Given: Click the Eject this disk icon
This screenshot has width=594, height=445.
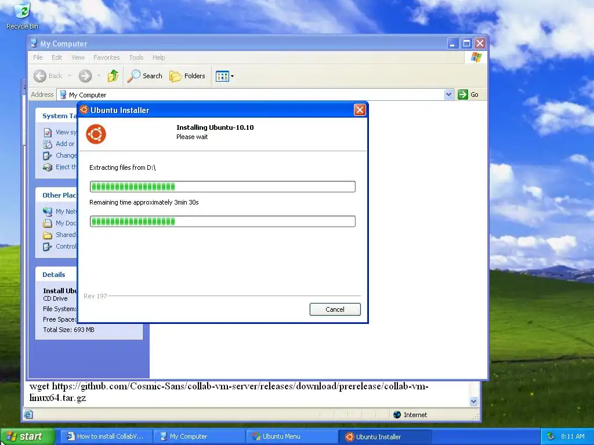Looking at the screenshot, I should (x=48, y=167).
